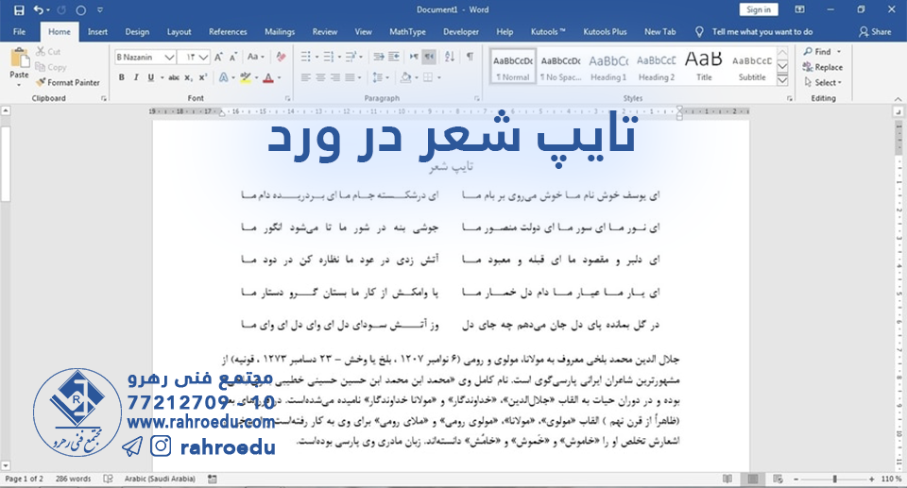Switch to Read Mode view

pyautogui.click(x=727, y=479)
